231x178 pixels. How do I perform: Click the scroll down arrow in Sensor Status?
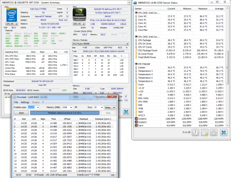coord(227,125)
